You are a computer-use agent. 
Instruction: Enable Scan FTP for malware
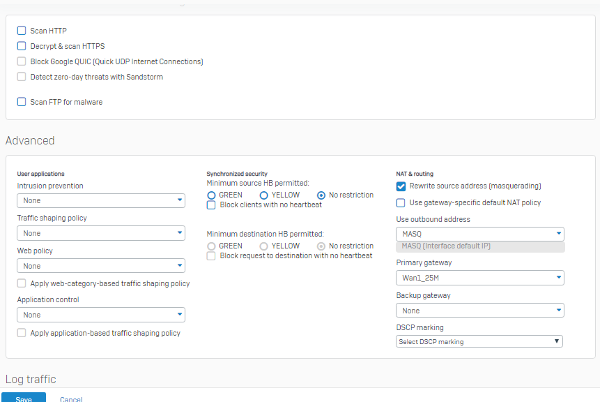tap(22, 102)
